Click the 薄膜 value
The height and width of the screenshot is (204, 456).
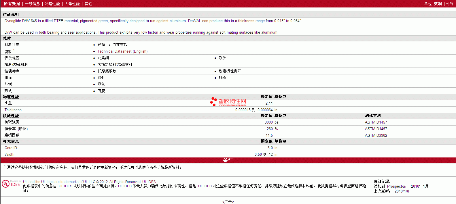click(x=101, y=91)
